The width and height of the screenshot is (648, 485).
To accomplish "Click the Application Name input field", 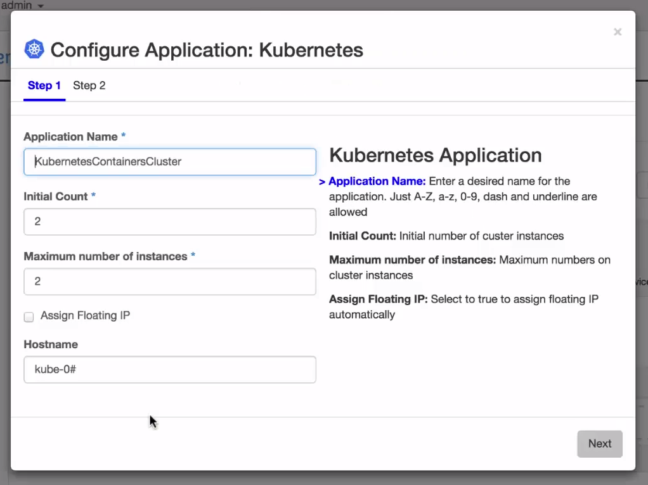I will click(x=170, y=162).
